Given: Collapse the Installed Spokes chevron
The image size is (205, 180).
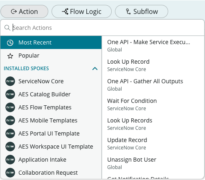Looking at the screenshot, I should (95, 69).
